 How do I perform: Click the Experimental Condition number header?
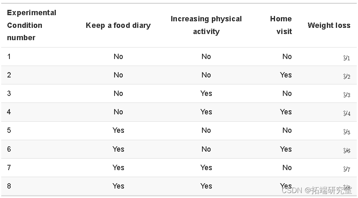tap(32, 25)
